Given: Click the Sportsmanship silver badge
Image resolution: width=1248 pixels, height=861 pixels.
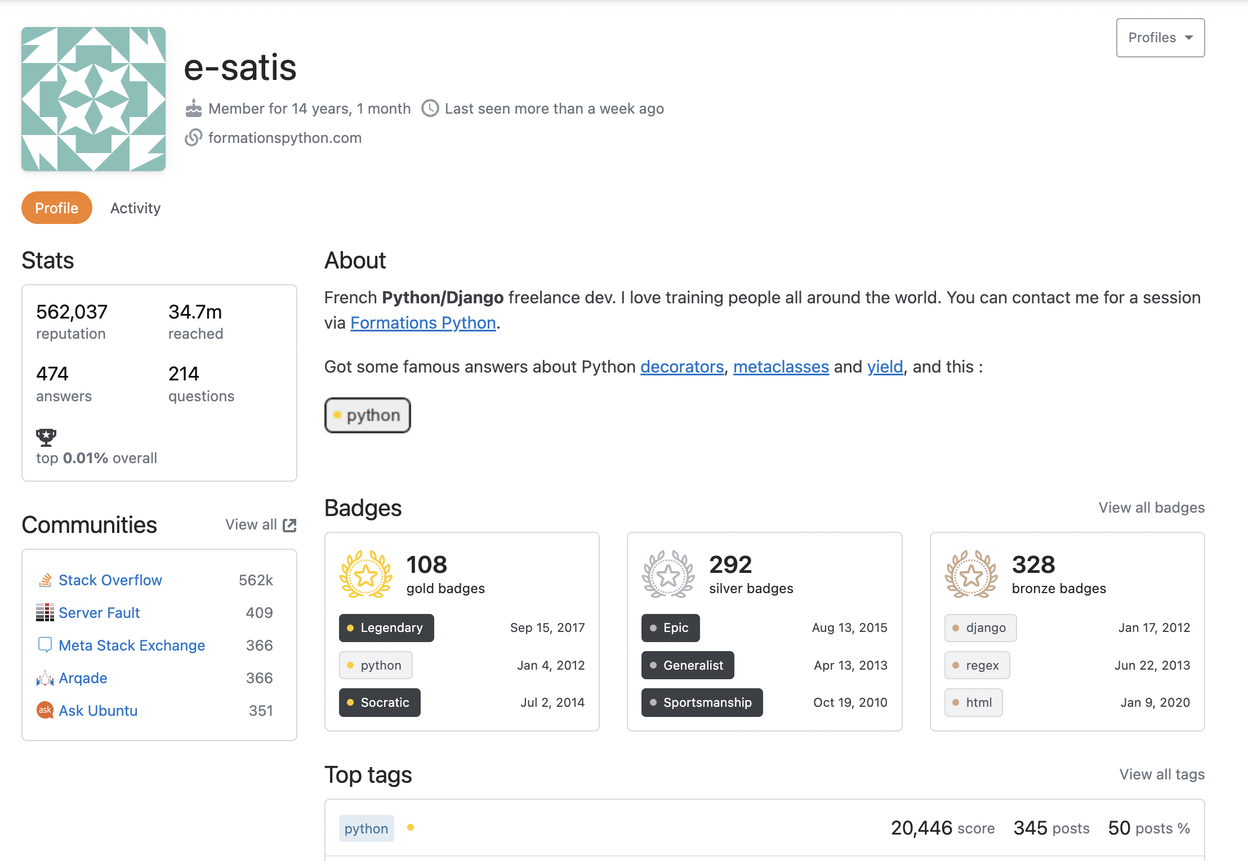Looking at the screenshot, I should click(x=702, y=702).
